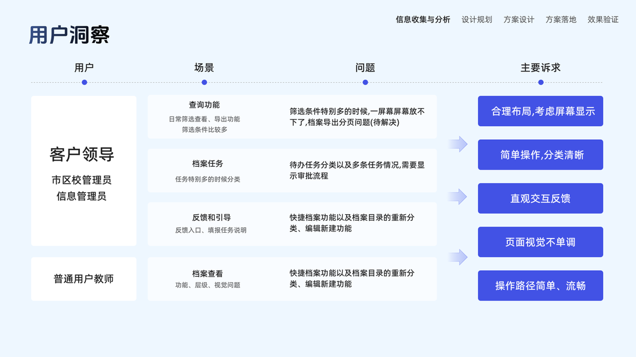Click the 主要诉求 column header
636x357 pixels.
[540, 68]
